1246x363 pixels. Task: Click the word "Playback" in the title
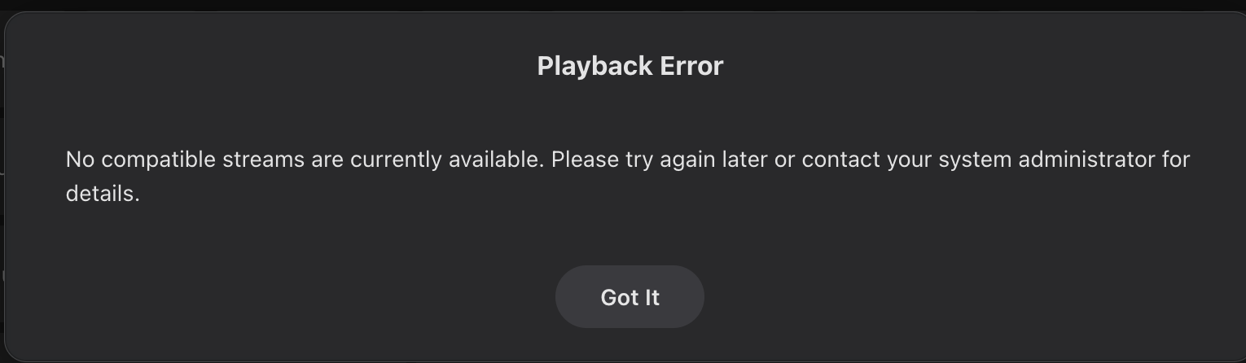(594, 66)
